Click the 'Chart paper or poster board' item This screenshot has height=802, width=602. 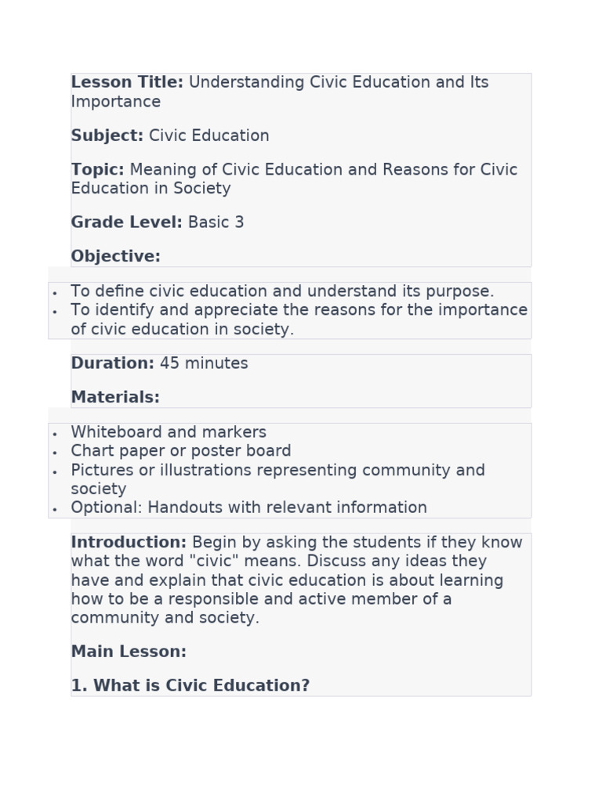(181, 451)
